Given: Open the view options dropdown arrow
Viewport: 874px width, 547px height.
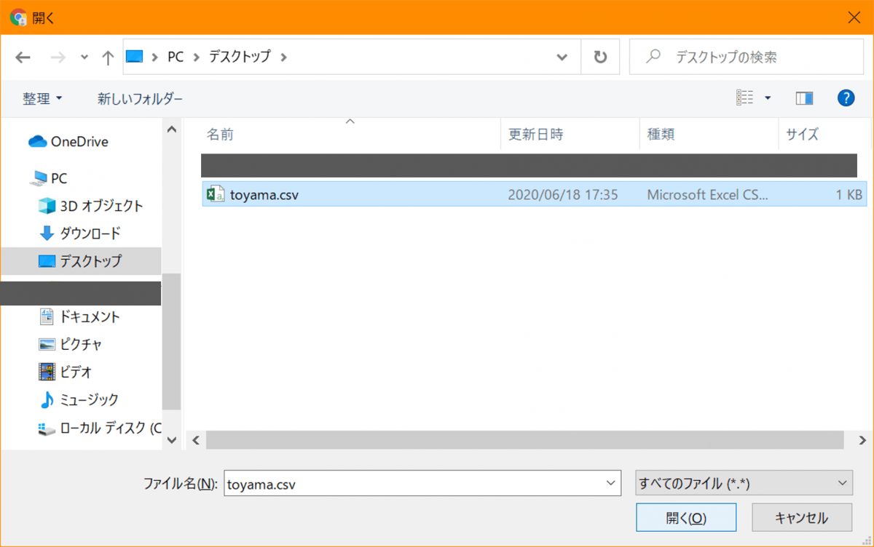Looking at the screenshot, I should 768,98.
